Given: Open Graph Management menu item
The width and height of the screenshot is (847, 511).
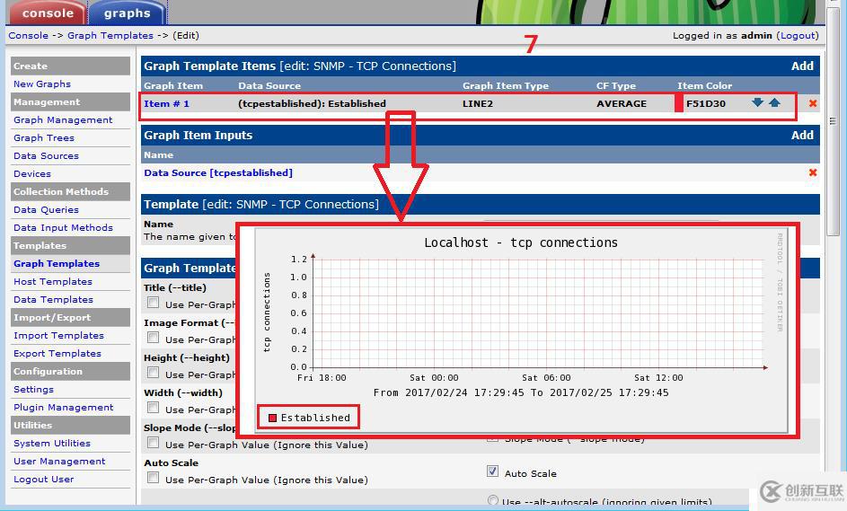Looking at the screenshot, I should [x=63, y=120].
